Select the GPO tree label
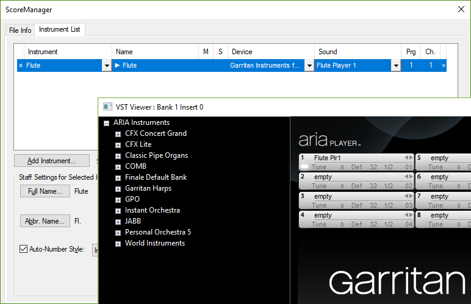Screen dimensions: 471x304 (132, 199)
